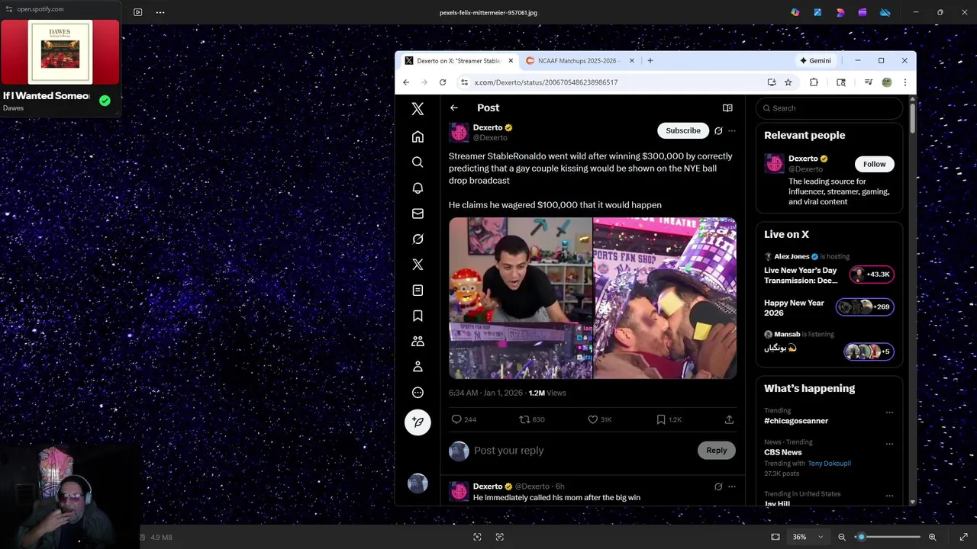Open Communities icon in X sidebar

pyautogui.click(x=418, y=342)
